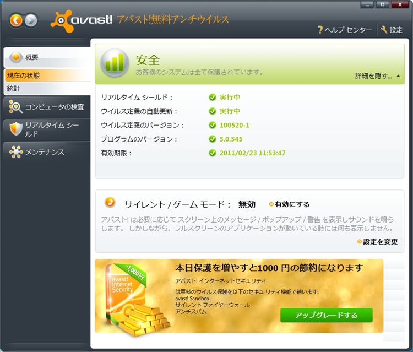Screen dimensions: 413x352
Task: Click the green check beside リアルタイム シールド
Action: pyautogui.click(x=213, y=97)
